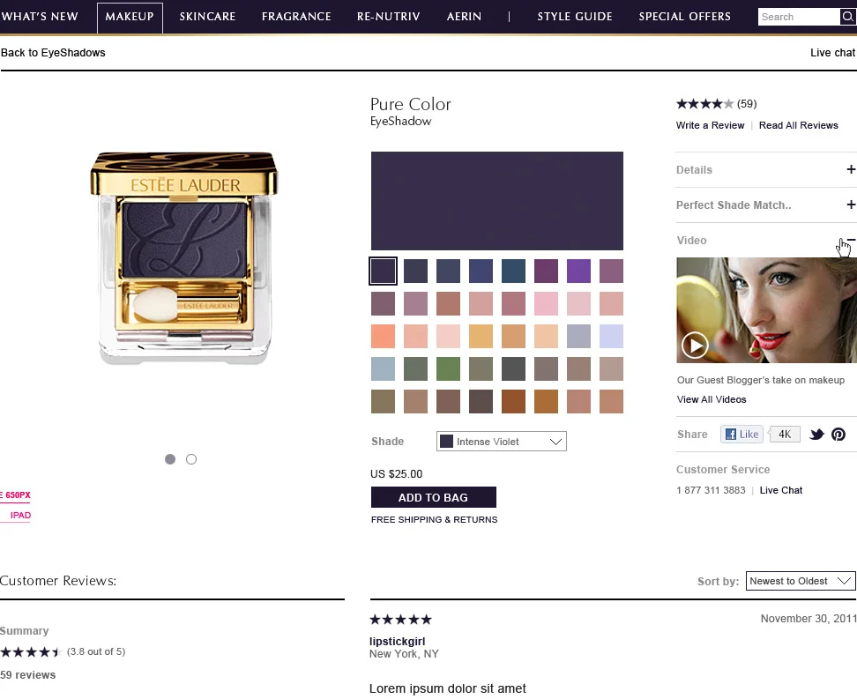Image resolution: width=857 pixels, height=699 pixels.
Task: Select the pale lavender swatch
Action: [x=611, y=336]
